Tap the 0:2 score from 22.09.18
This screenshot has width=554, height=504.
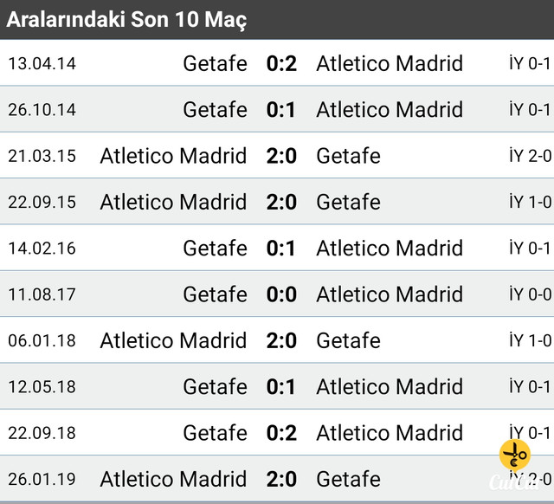coord(281,433)
